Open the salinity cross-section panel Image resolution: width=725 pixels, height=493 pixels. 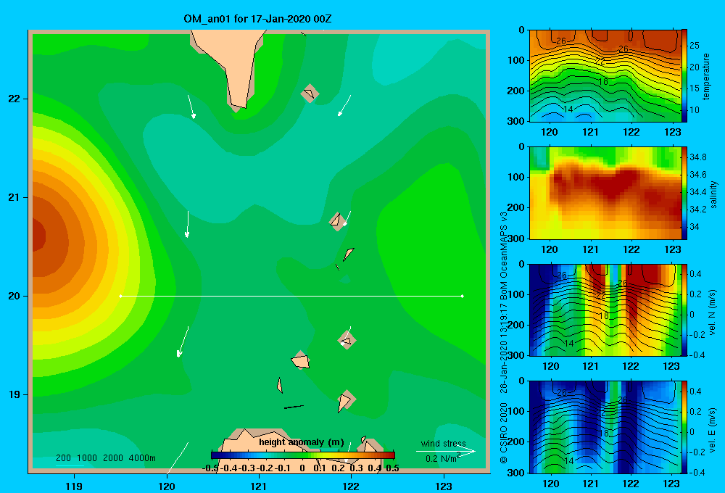[x=605, y=193]
